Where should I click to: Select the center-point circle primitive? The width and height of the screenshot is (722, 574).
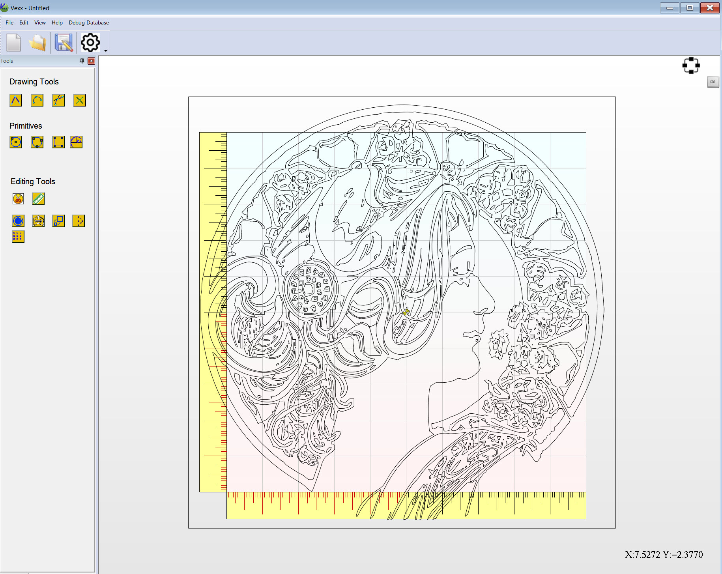click(x=16, y=142)
